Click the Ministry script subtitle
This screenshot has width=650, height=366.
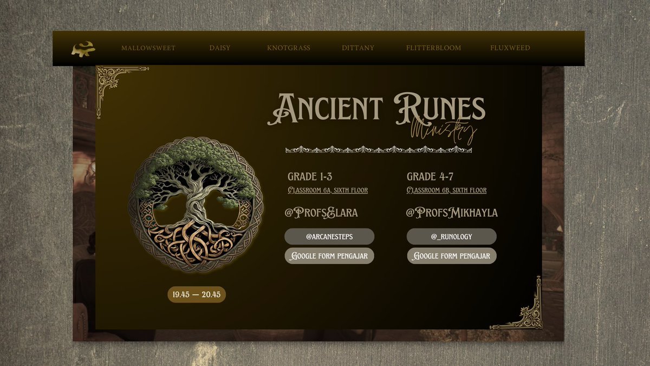click(x=444, y=131)
